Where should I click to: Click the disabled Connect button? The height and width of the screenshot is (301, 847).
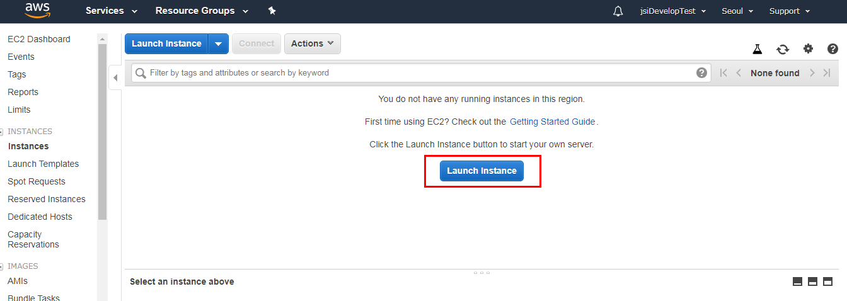pyautogui.click(x=256, y=43)
